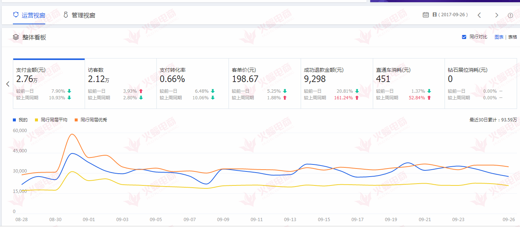Click the 运营视窗 tab icon
Image resolution: width=520 pixels, height=227 pixels.
16,15
